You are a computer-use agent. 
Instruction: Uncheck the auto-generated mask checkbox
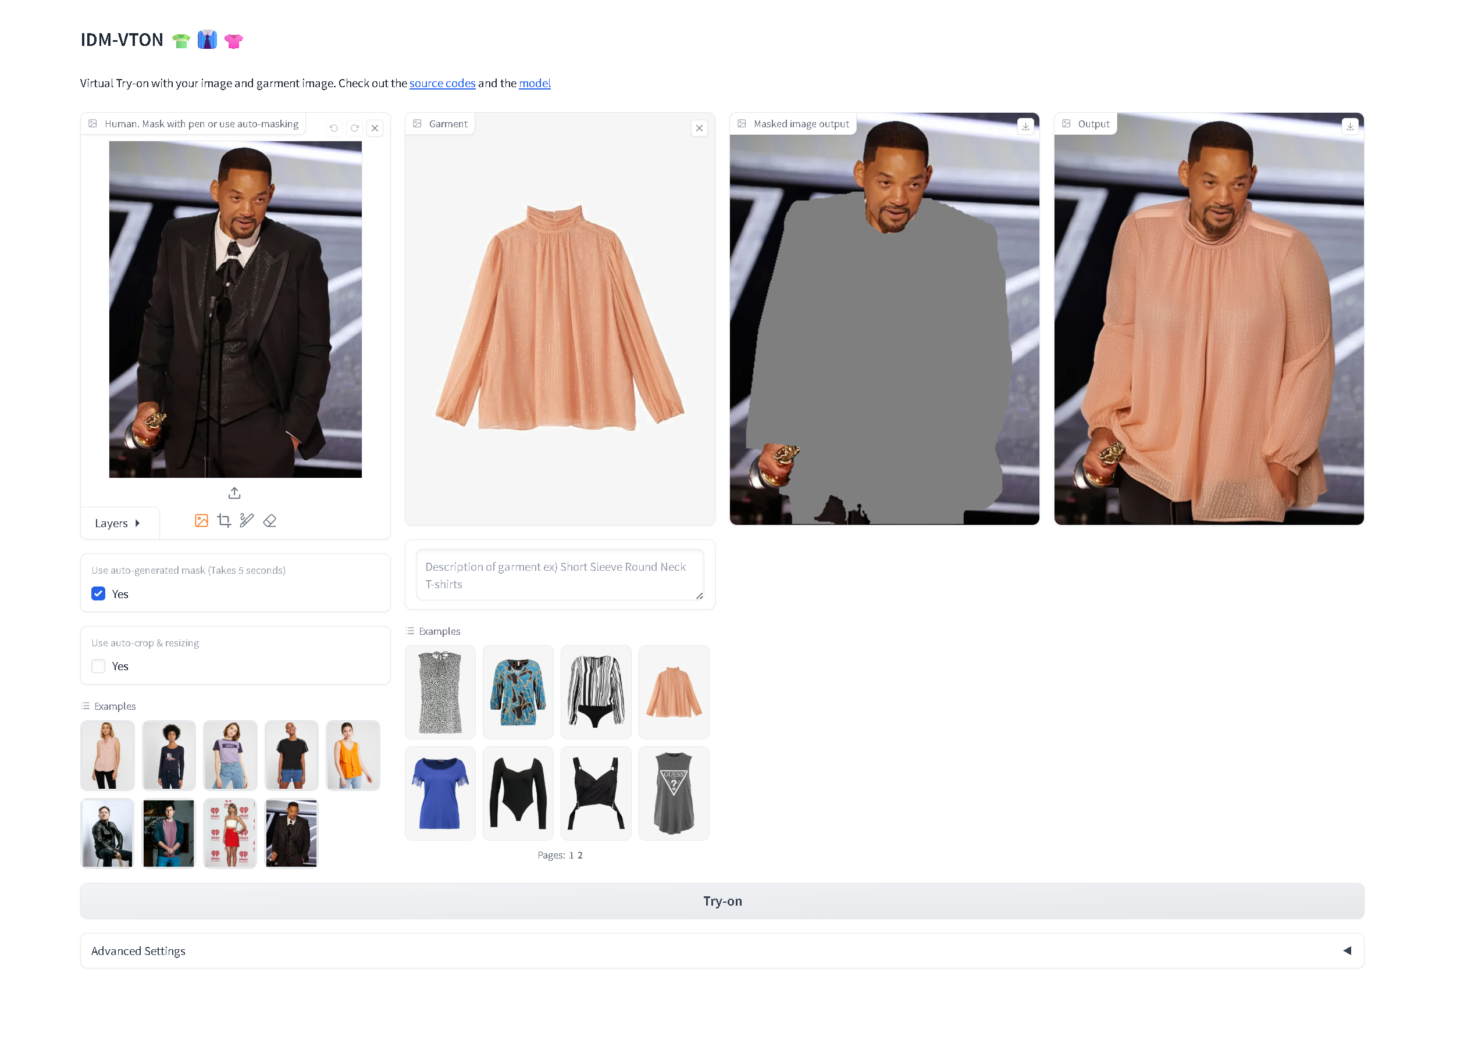coord(98,594)
